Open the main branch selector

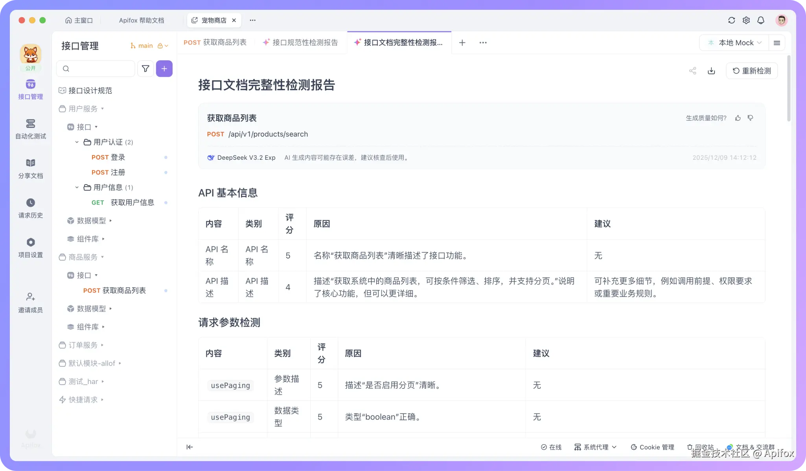[x=145, y=46]
